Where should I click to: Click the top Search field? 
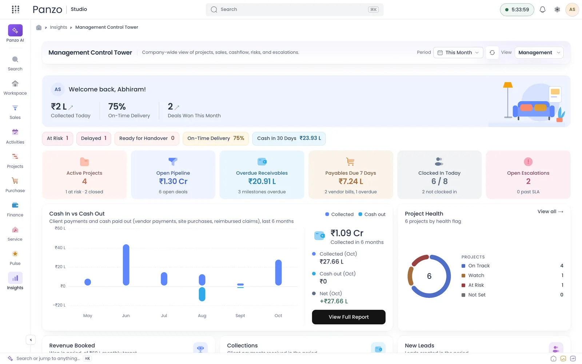(295, 9)
